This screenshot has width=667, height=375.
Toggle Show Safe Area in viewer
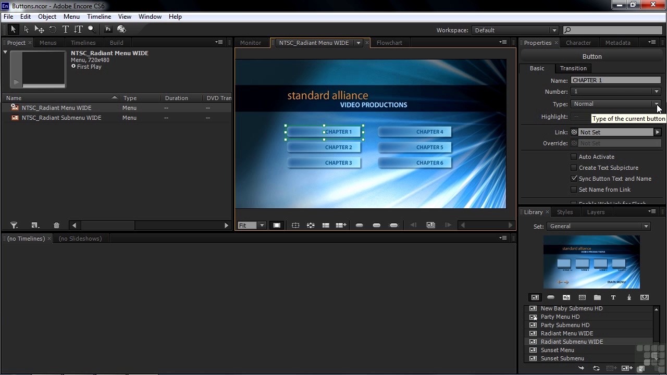(x=295, y=225)
